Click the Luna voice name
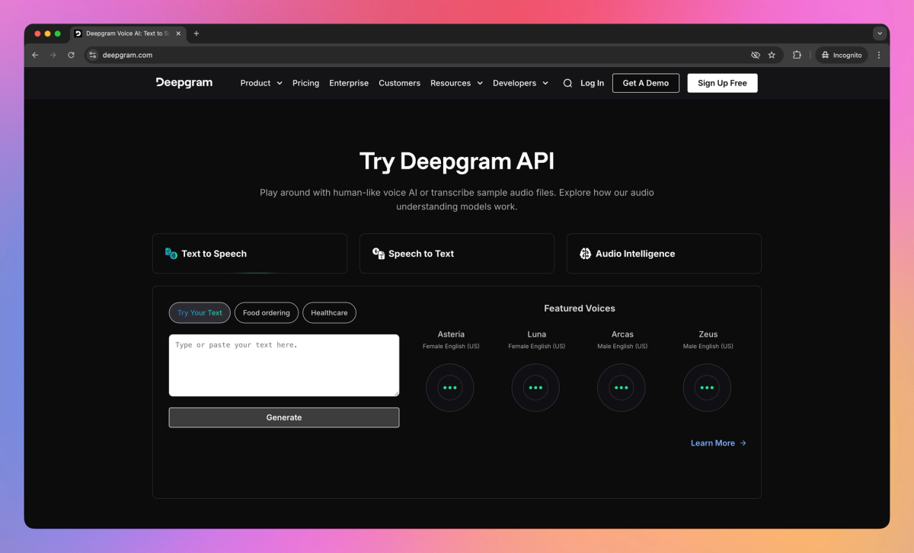 pos(536,334)
